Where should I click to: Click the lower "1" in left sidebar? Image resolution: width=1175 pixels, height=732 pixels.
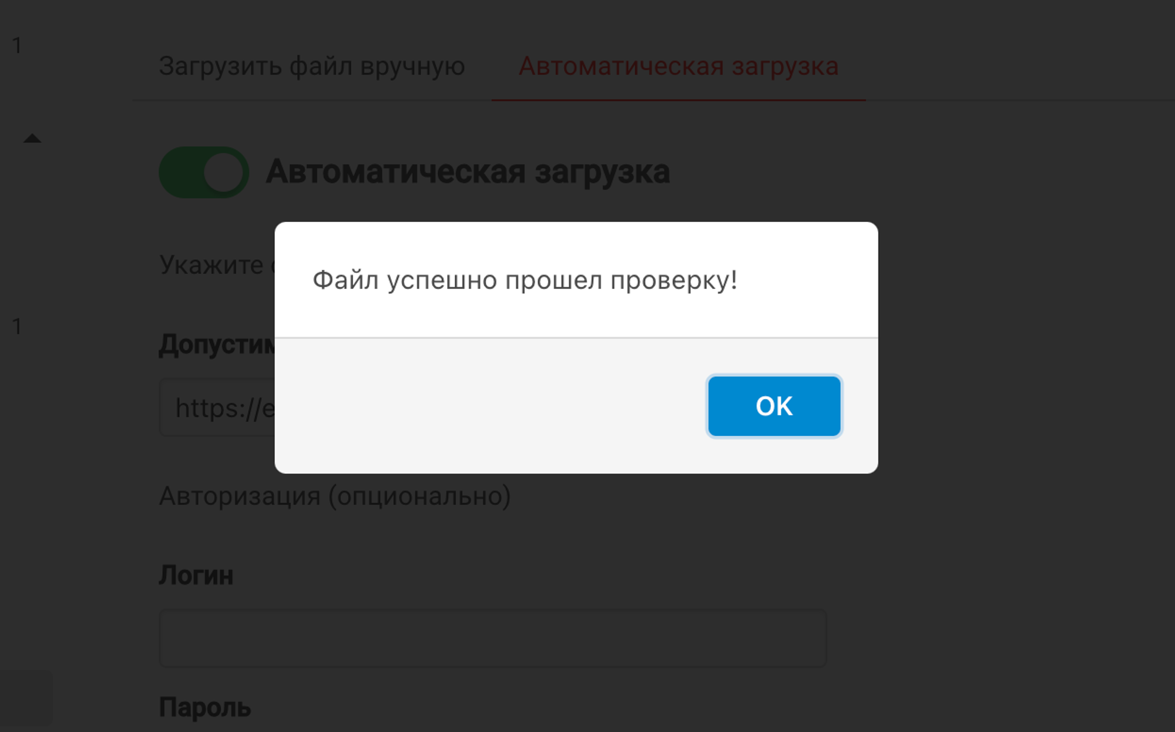[x=17, y=326]
